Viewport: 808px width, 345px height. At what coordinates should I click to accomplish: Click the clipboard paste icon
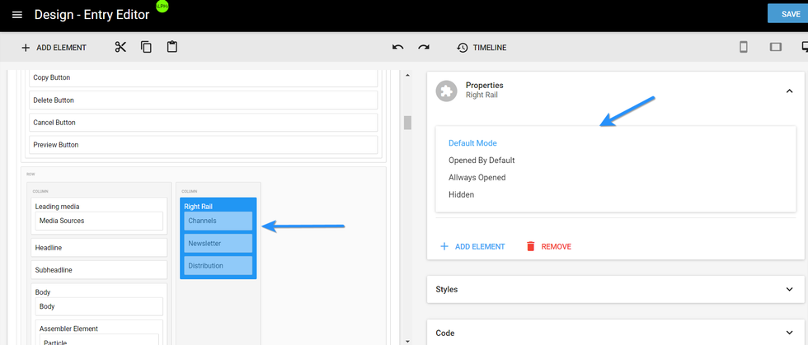coord(171,47)
